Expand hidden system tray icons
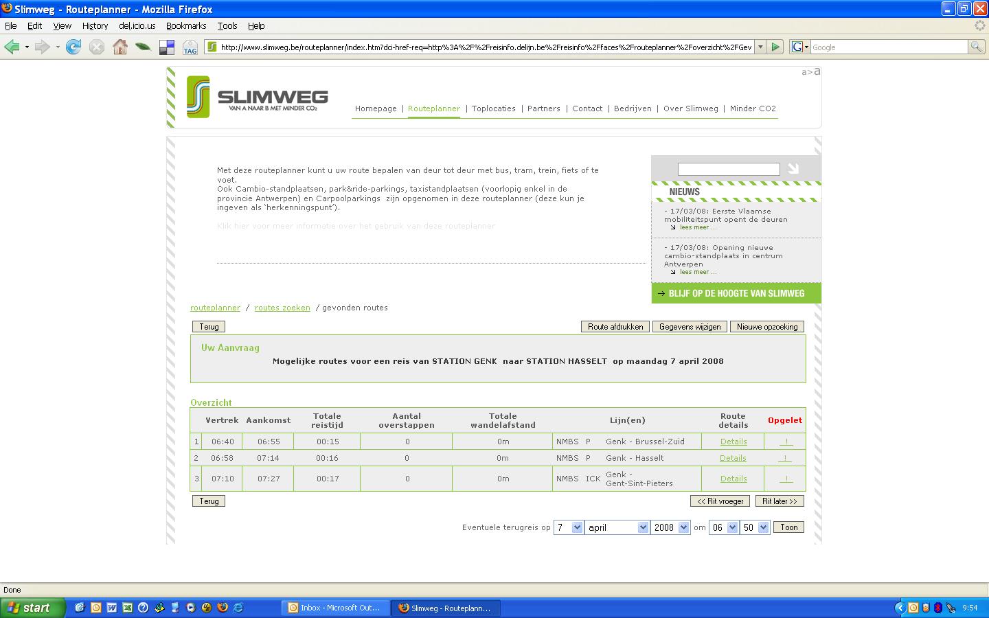Image resolution: width=989 pixels, height=618 pixels. click(900, 608)
